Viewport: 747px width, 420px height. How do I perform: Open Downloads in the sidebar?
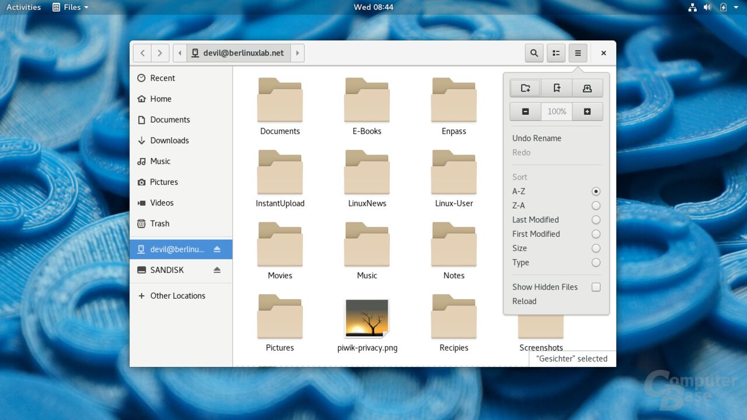tap(181, 141)
